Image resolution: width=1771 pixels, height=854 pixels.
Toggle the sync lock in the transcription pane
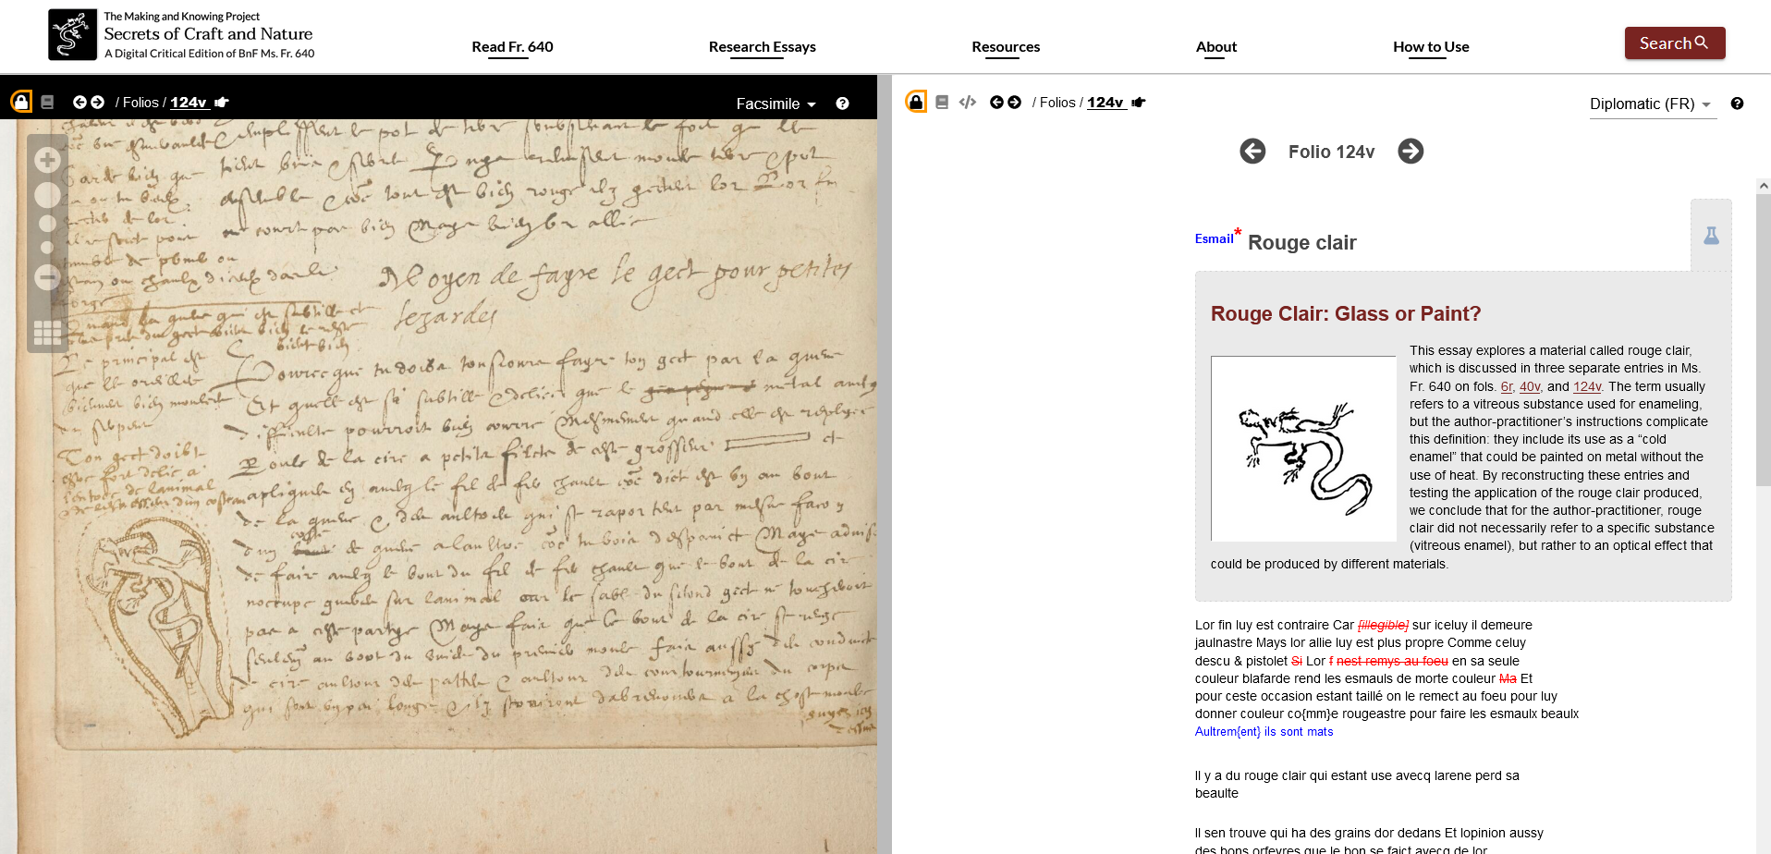pyautogui.click(x=916, y=102)
